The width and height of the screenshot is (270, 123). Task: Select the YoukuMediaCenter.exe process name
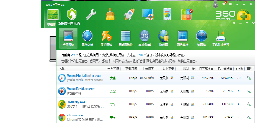point(84,76)
